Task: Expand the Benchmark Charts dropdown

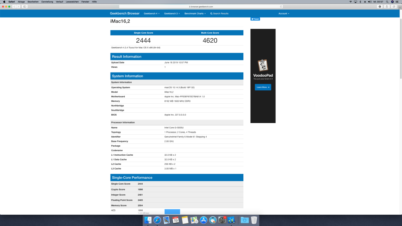Action: click(x=195, y=13)
